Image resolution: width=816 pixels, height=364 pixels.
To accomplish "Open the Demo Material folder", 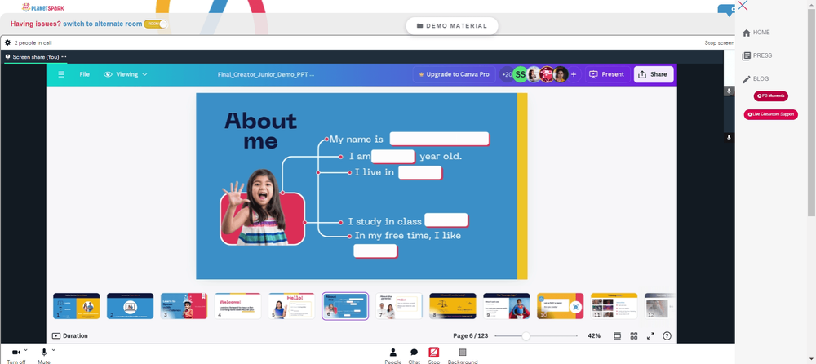I will click(452, 25).
